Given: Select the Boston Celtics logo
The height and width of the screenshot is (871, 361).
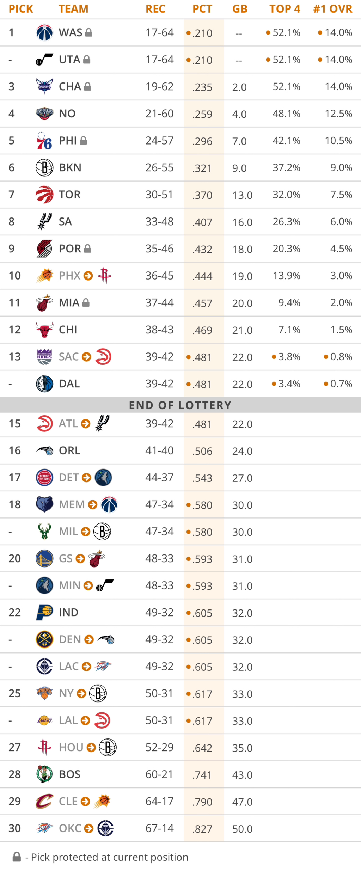Looking at the screenshot, I should click(x=44, y=774).
